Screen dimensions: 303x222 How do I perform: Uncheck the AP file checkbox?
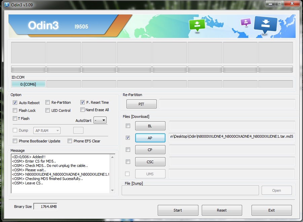coord(128,138)
